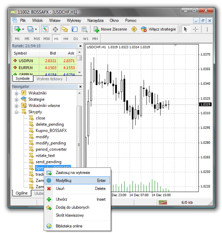Screen dimensions: 222x233
Task: Expand the Strategie tree node
Action: (x=16, y=100)
